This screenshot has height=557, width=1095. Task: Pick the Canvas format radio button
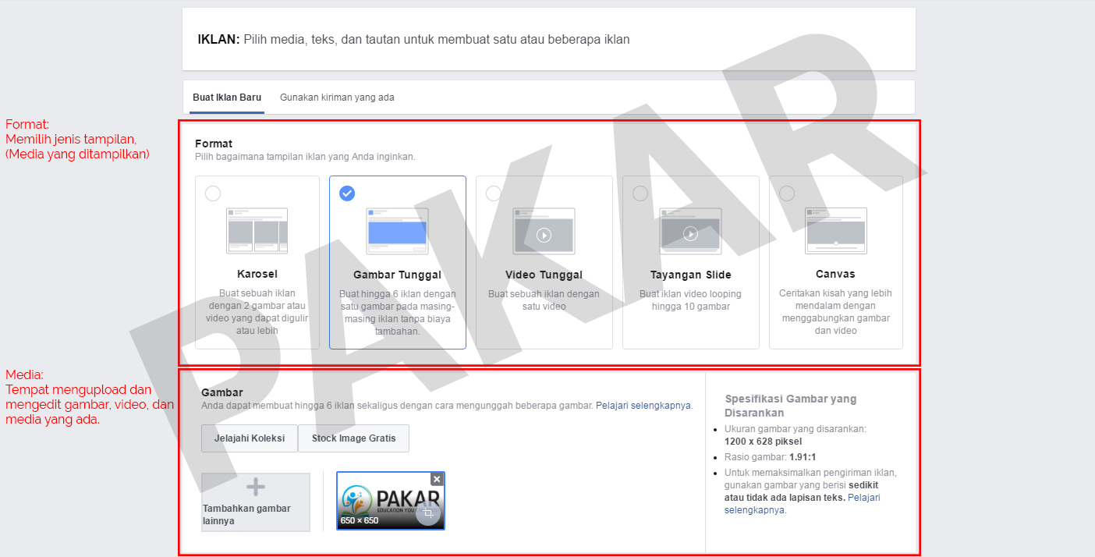(787, 193)
